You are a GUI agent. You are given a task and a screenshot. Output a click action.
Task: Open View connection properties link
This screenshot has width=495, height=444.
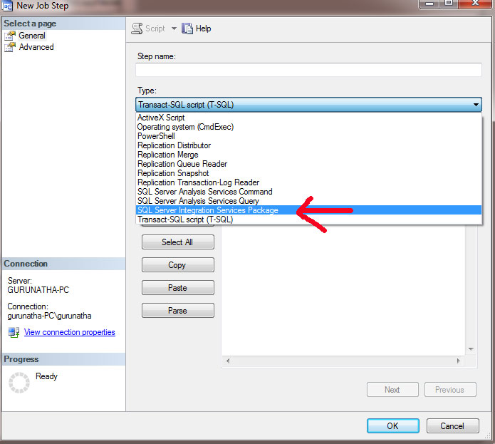pyautogui.click(x=70, y=332)
